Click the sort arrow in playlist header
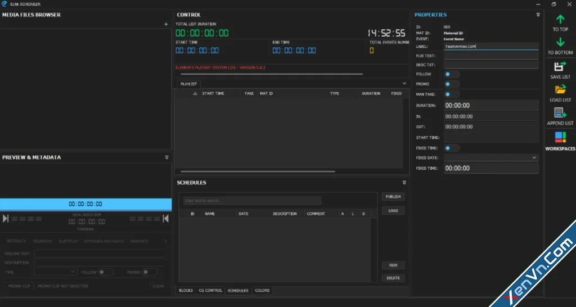Image resolution: width=576 pixels, height=307 pixels. [x=195, y=94]
